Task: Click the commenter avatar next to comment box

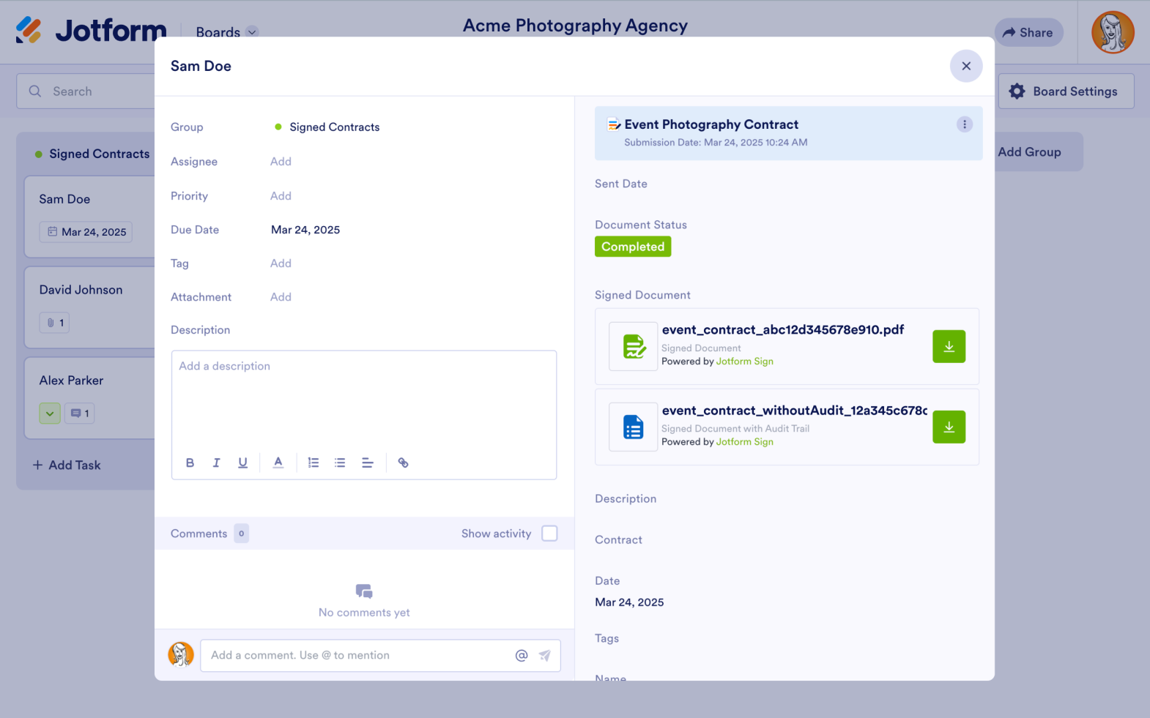Action: pyautogui.click(x=181, y=654)
